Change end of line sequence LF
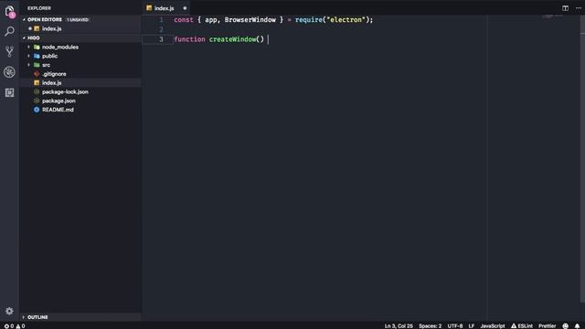Screen dimensions: 585x329 (x=472, y=325)
